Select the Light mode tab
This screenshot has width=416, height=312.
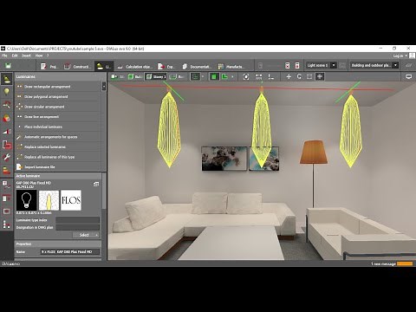[104, 67]
